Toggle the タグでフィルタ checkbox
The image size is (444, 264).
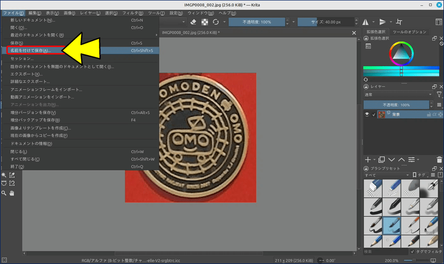[x=412, y=251]
